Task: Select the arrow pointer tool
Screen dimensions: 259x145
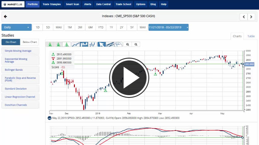Action: (x=102, y=44)
